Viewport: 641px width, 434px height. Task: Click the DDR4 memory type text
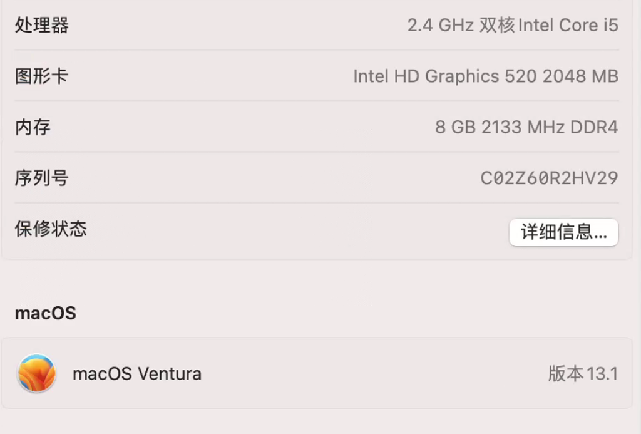[x=594, y=127]
